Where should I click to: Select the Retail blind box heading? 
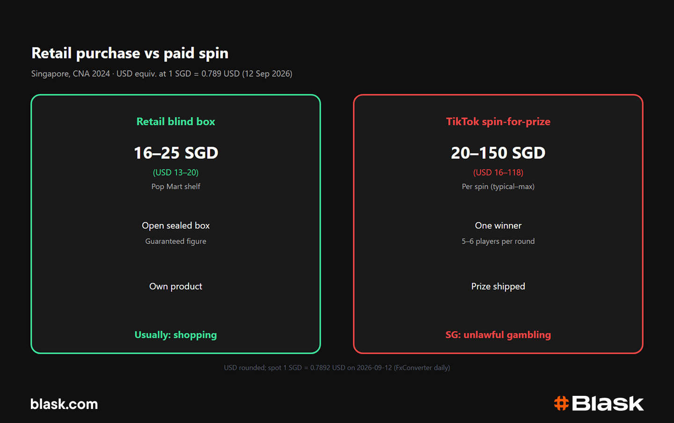click(176, 122)
